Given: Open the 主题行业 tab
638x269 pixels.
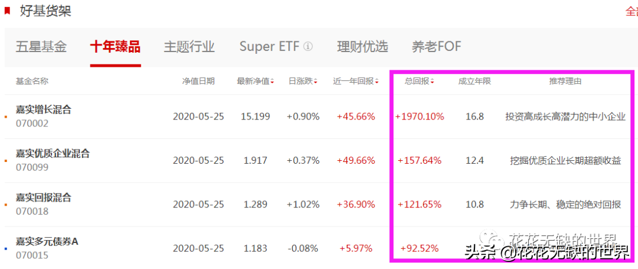Looking at the screenshot, I should tap(189, 47).
